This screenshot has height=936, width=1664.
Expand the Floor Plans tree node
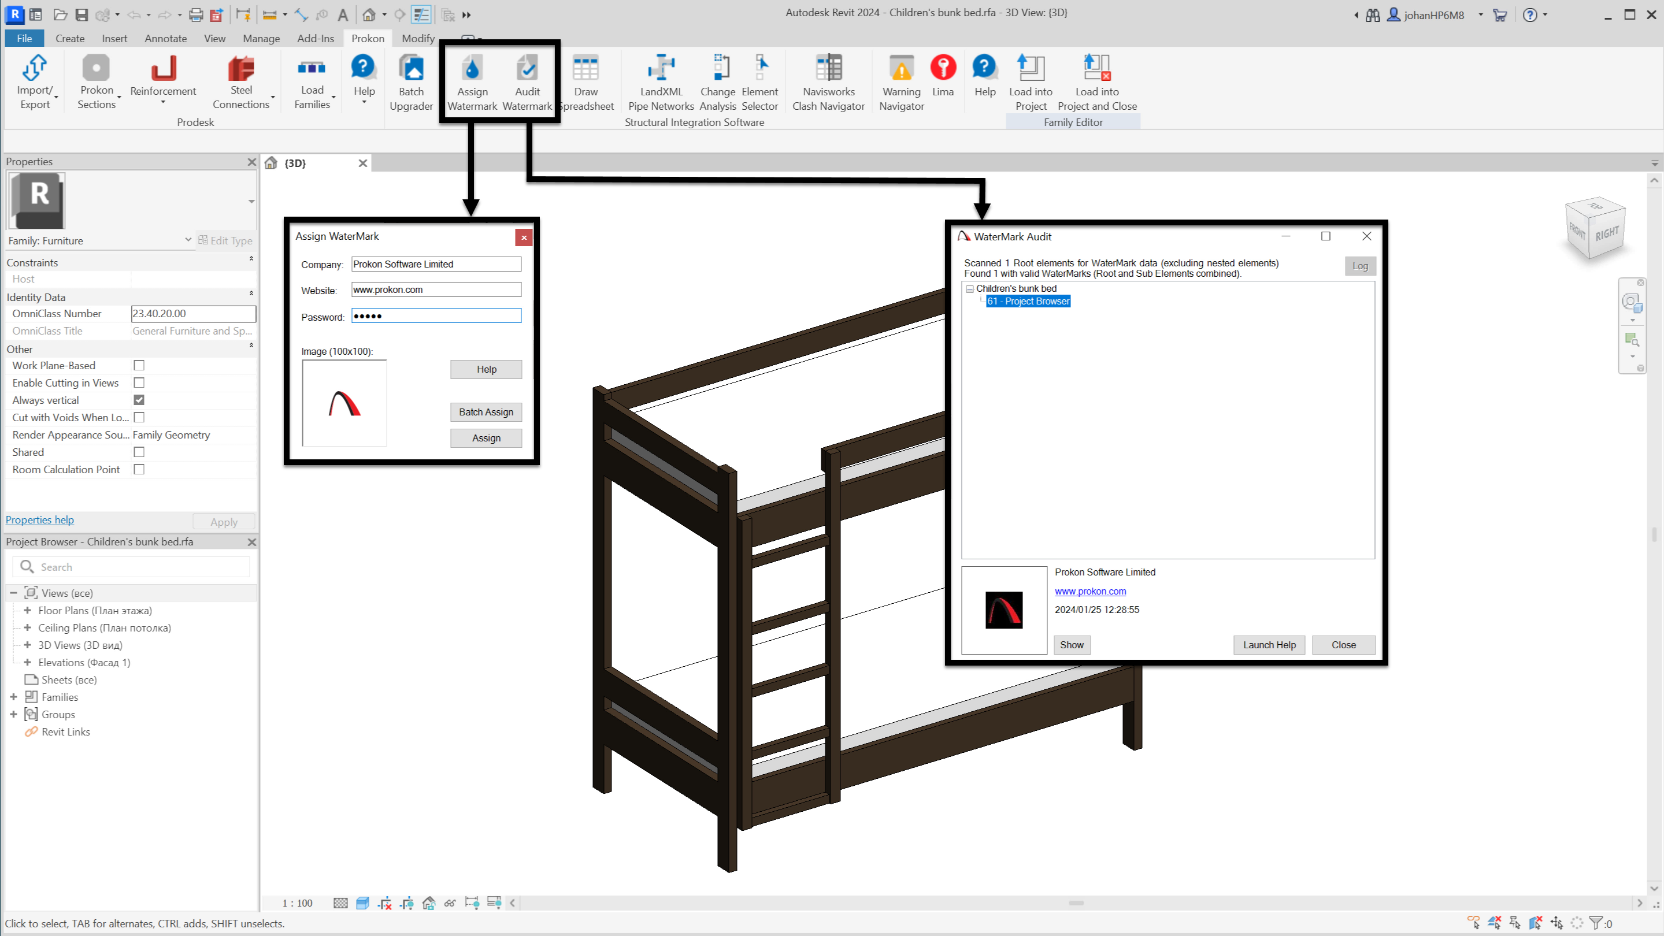(27, 610)
